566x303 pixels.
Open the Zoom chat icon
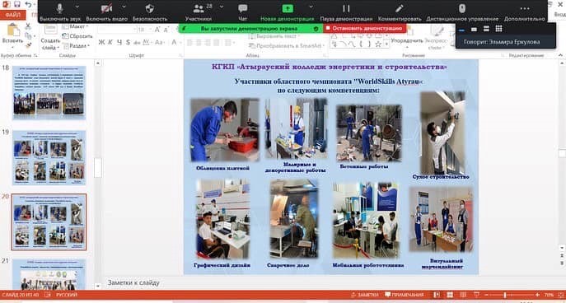click(x=243, y=8)
